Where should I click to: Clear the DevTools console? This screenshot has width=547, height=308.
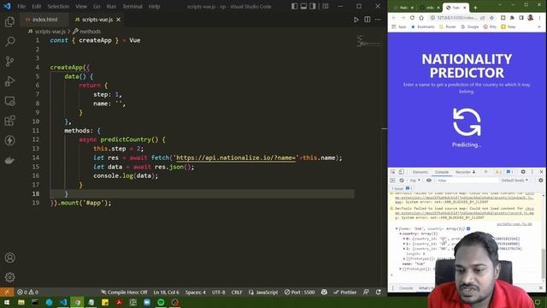(402, 181)
